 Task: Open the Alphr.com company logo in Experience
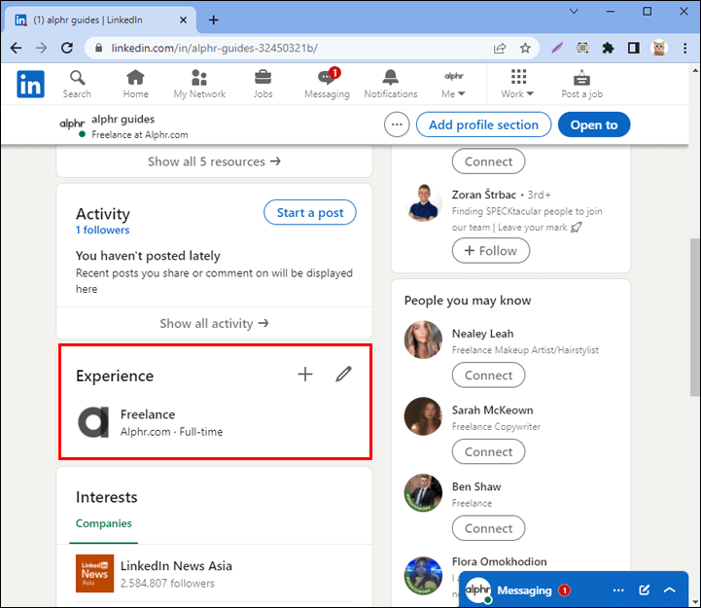pyautogui.click(x=93, y=422)
